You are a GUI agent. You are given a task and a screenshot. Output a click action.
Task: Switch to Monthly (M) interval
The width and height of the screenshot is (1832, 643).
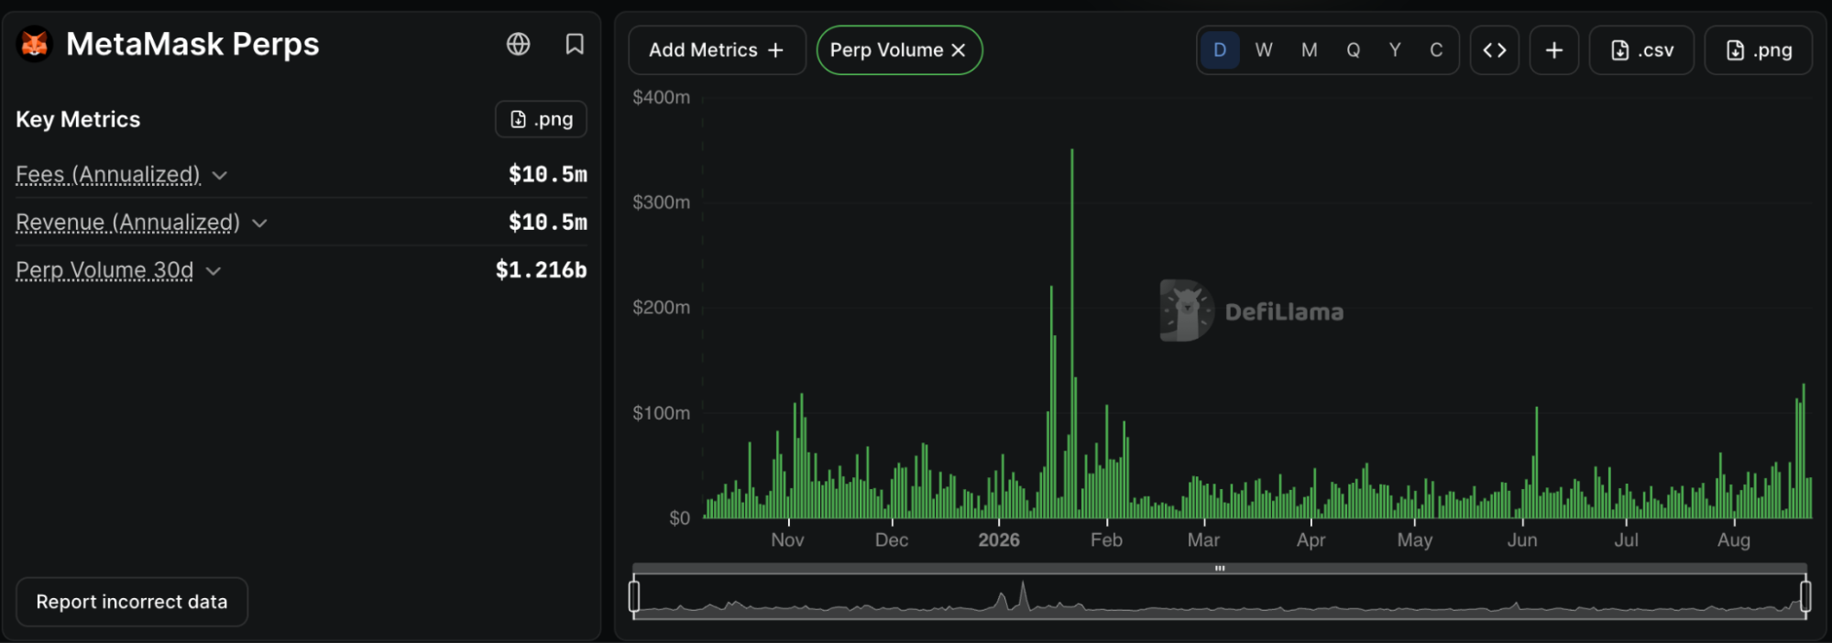1310,50
